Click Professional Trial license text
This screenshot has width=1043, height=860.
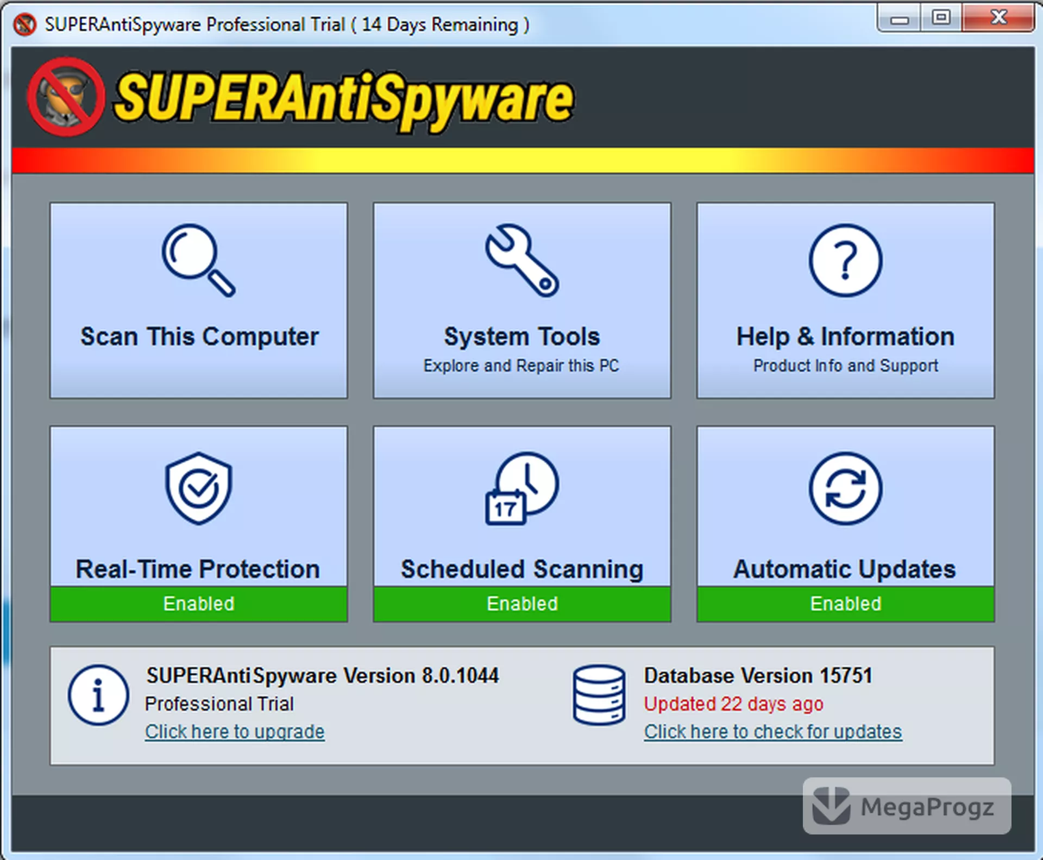[219, 704]
